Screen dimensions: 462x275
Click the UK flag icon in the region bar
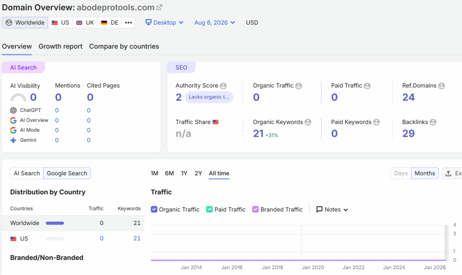point(79,23)
